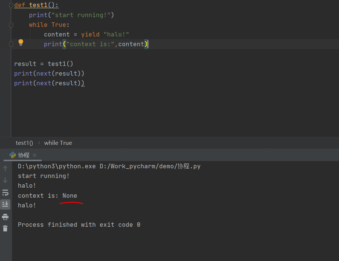
Task: Click the 'content = yield "halo!"' line
Action: click(87, 34)
